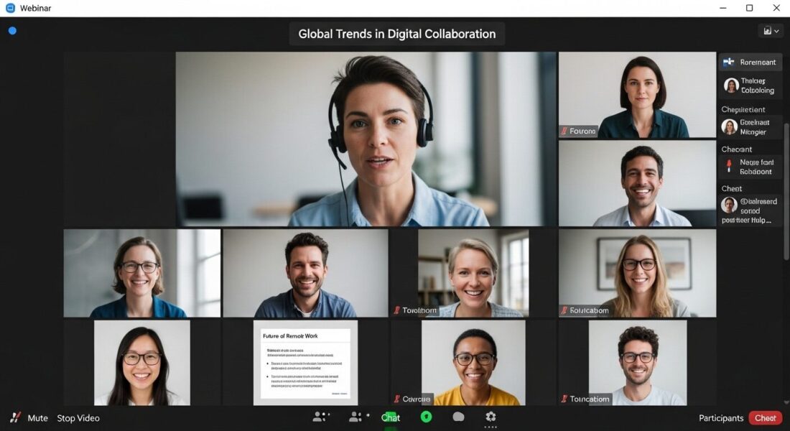Viewport: 790px width, 431px height.
Task: Click the red Cheet button
Action: (765, 418)
